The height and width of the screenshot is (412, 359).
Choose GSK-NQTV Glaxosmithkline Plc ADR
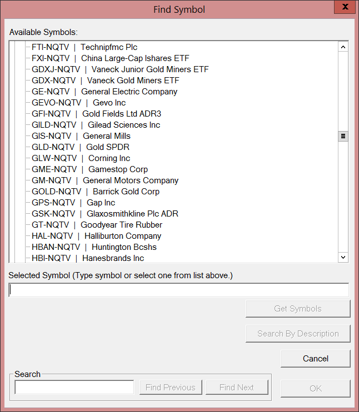[105, 214]
